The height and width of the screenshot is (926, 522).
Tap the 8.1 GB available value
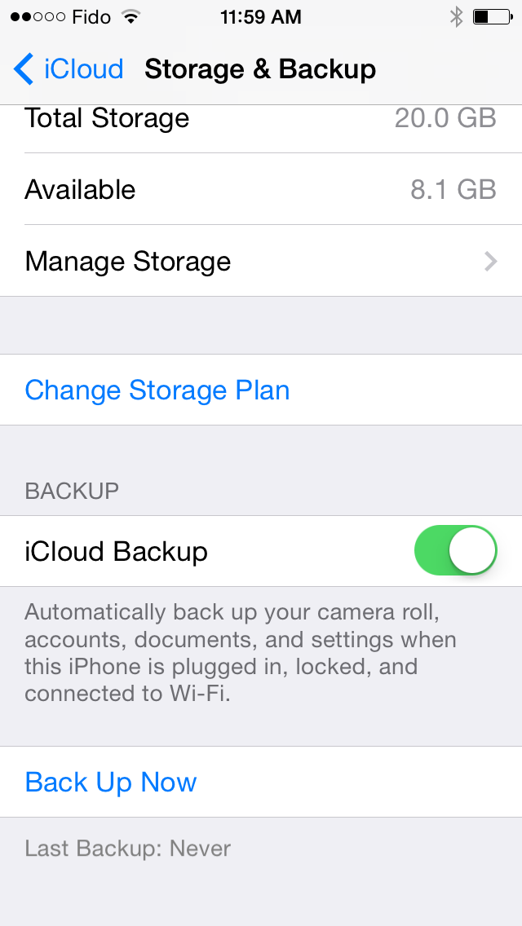(x=453, y=190)
